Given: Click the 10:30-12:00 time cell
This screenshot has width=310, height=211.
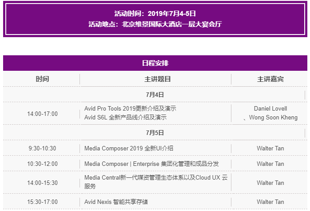Looking at the screenshot, I should [42, 164].
